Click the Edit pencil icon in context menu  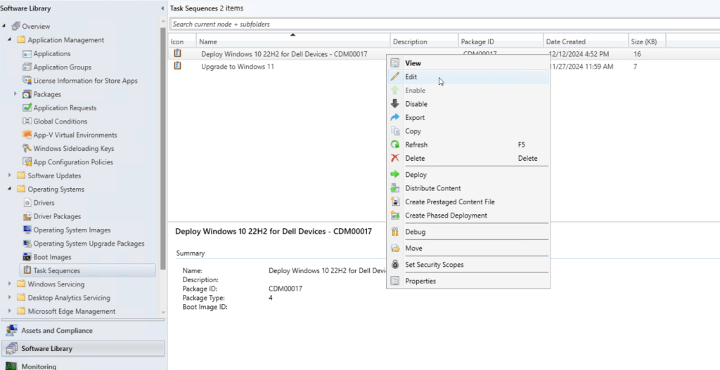point(394,77)
